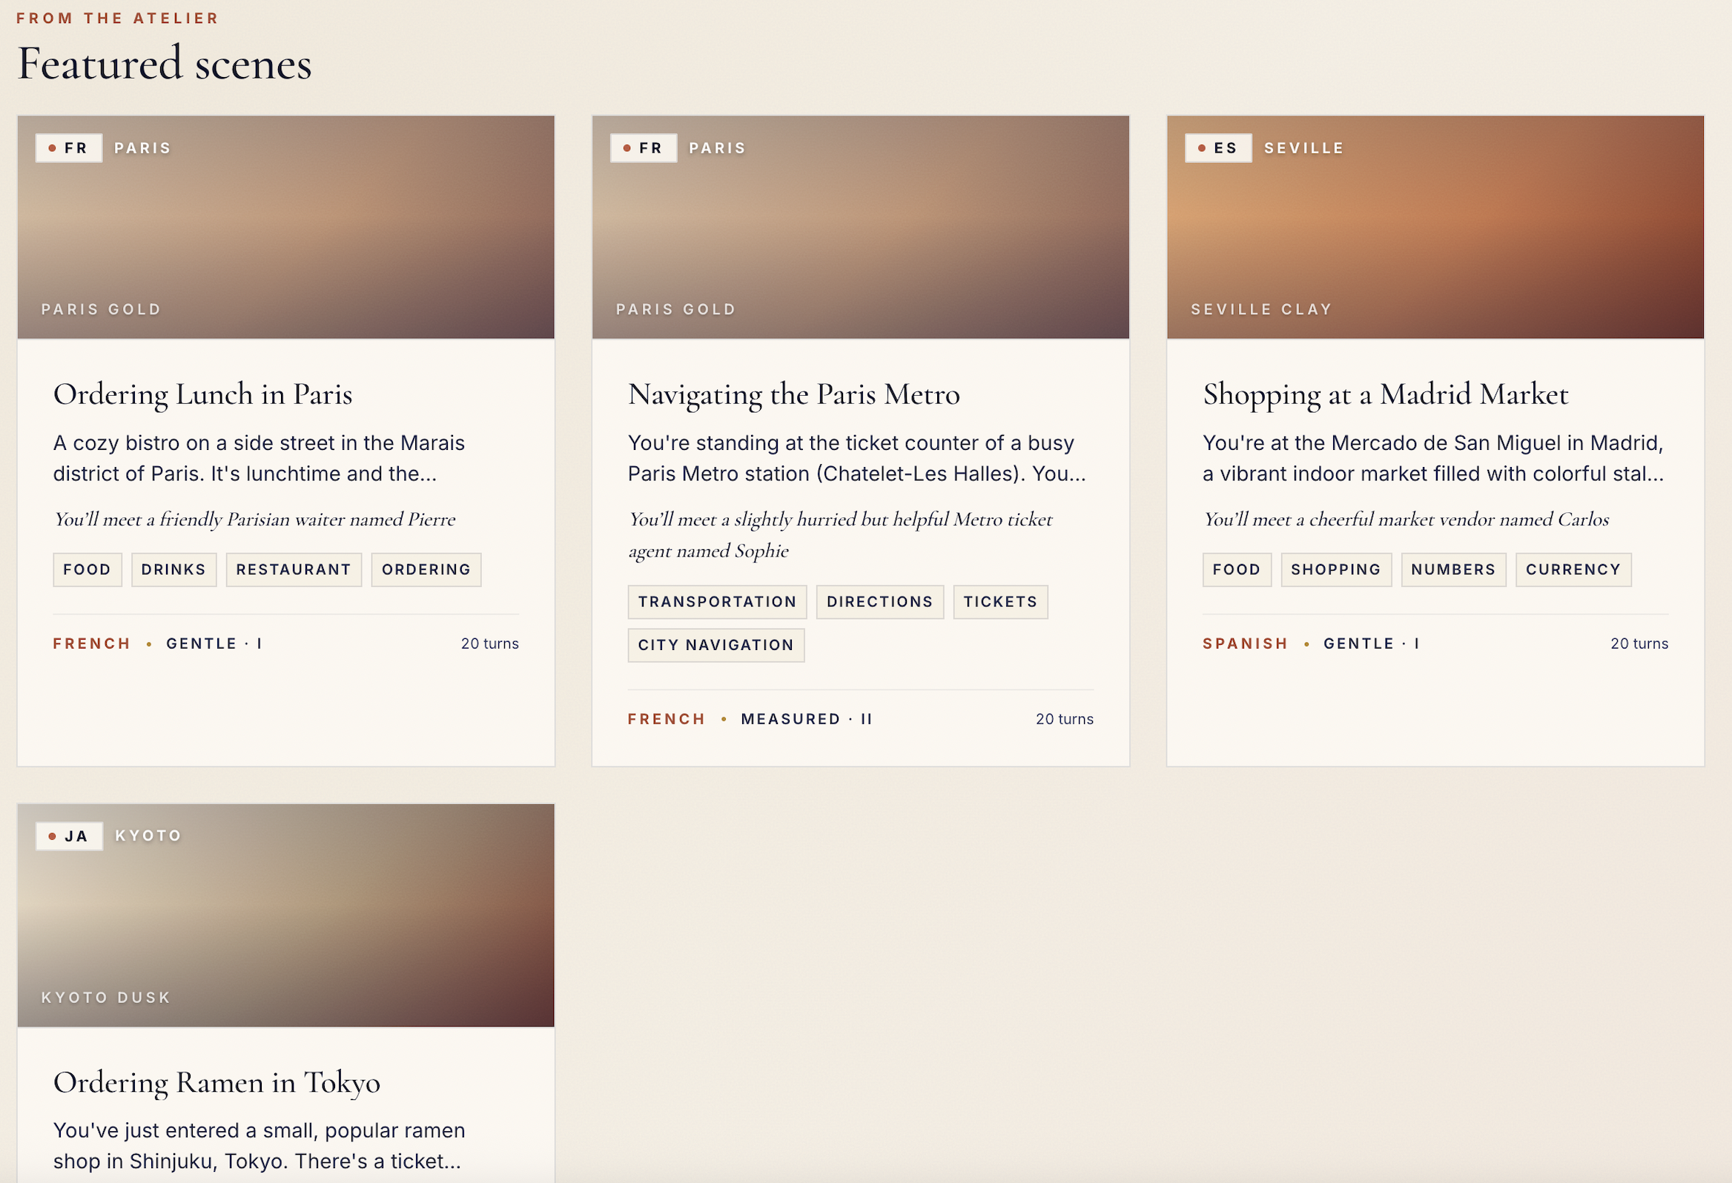Click the MEASURED · II difficulty label
This screenshot has width=1732, height=1183.
pyautogui.click(x=806, y=719)
